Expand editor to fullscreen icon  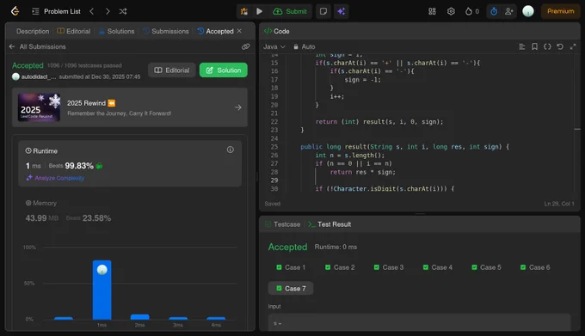[x=572, y=46]
